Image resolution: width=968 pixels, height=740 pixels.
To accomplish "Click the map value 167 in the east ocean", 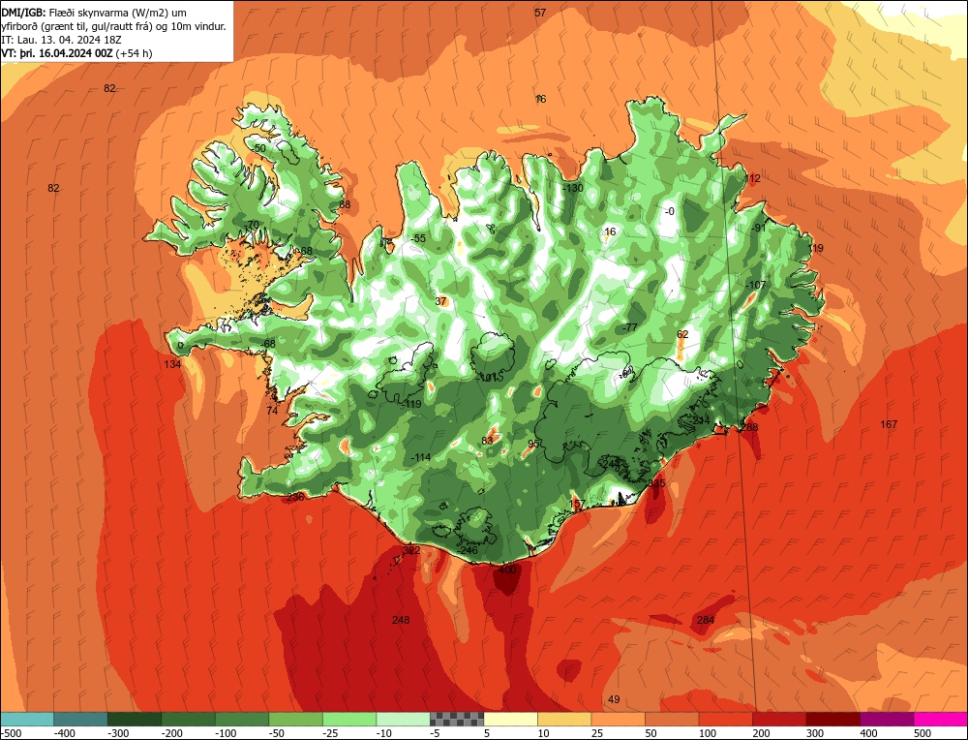I will point(889,424).
